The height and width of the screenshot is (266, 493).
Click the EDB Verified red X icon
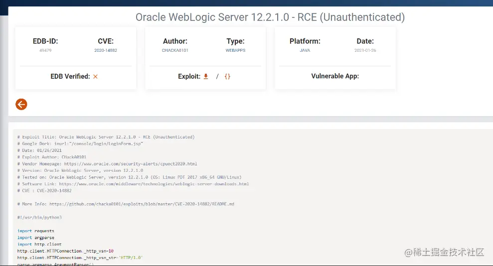[x=95, y=76]
